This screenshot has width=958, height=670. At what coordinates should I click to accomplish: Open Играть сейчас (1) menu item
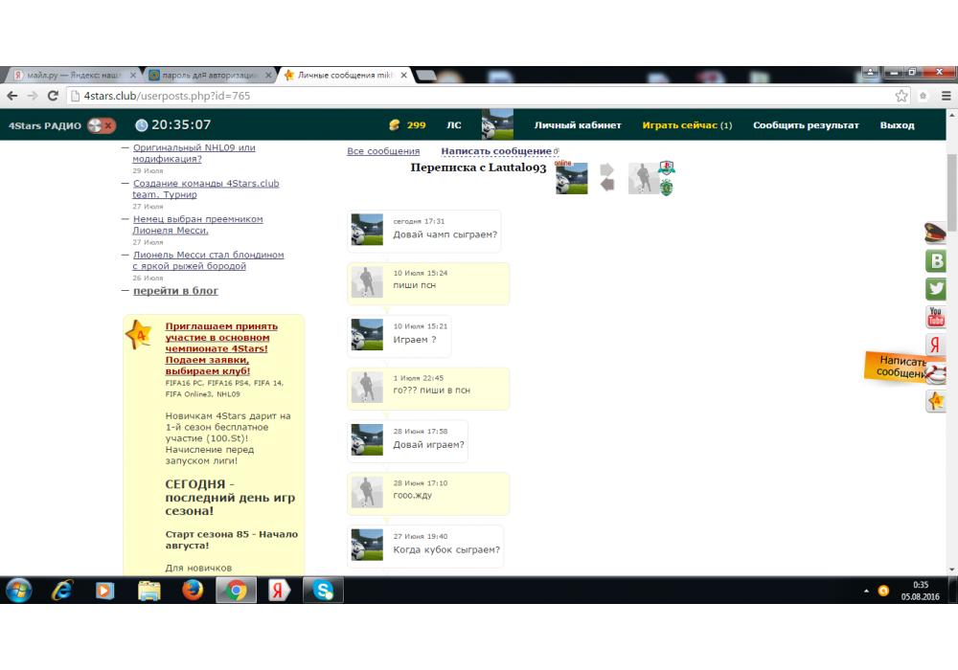687,125
